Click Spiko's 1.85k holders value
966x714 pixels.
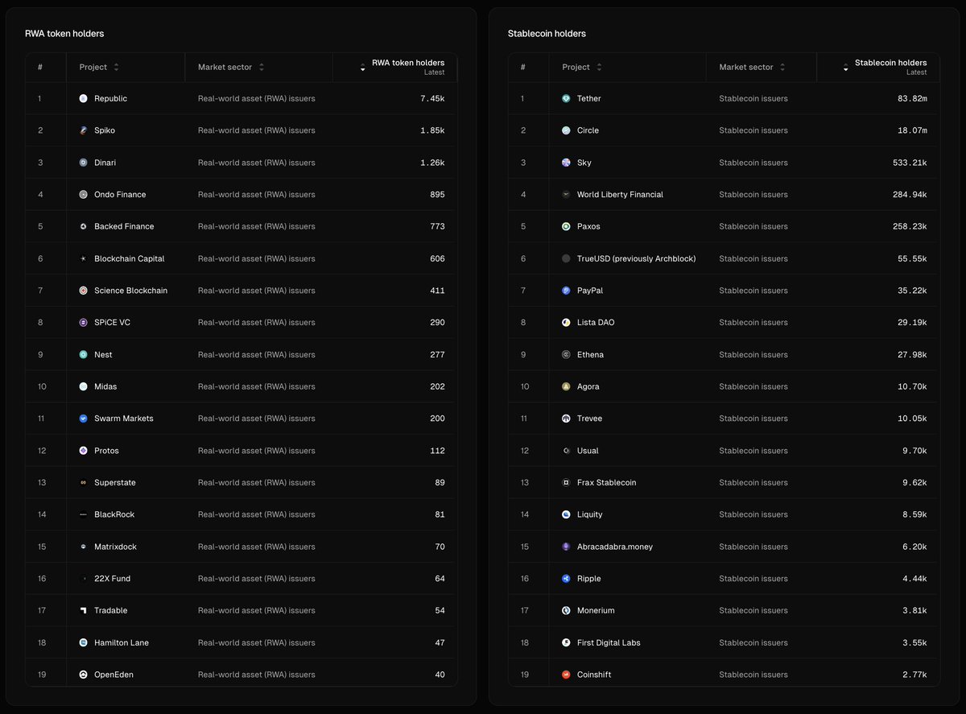pyautogui.click(x=432, y=130)
